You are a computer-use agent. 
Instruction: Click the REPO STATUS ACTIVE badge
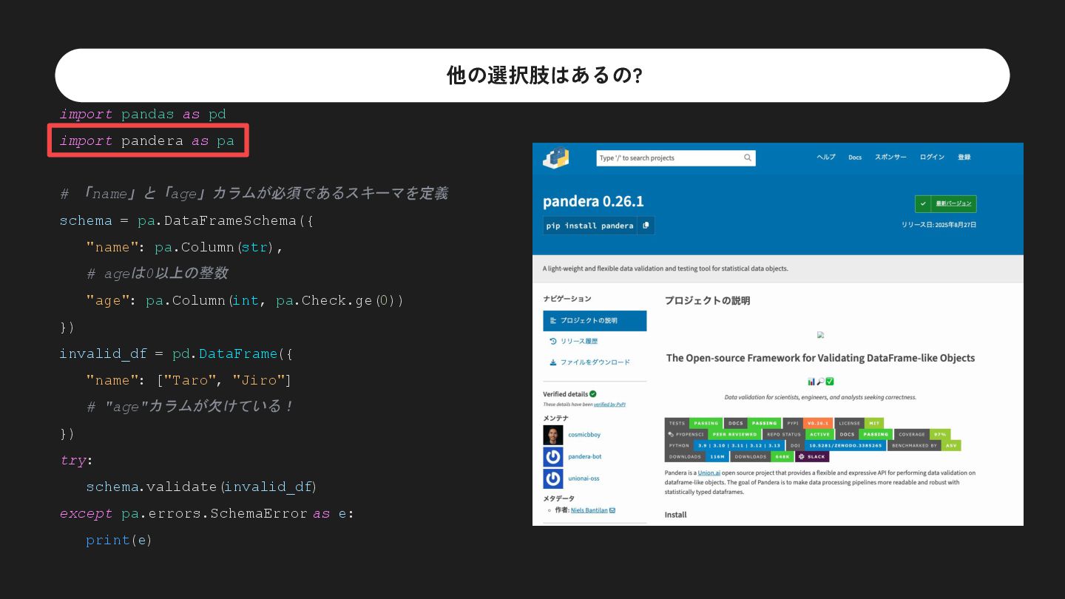point(798,435)
